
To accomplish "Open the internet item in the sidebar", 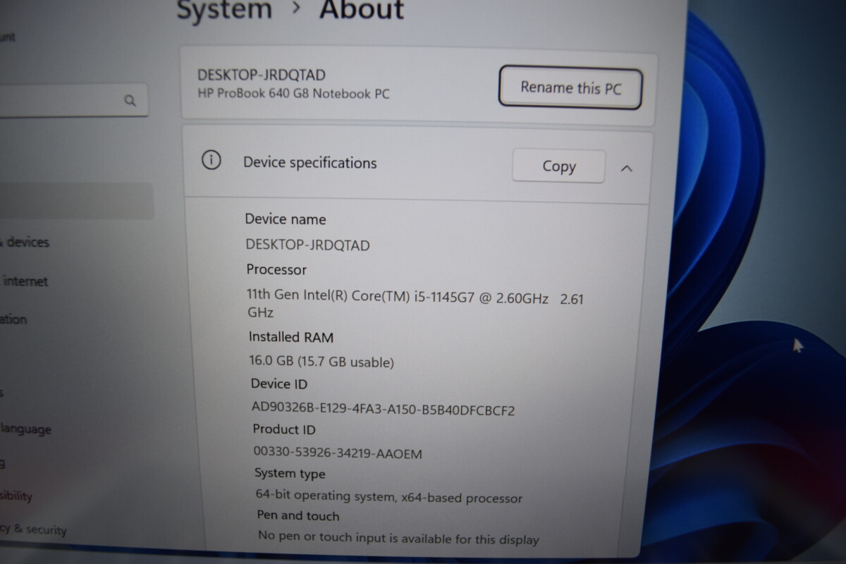I will (25, 281).
